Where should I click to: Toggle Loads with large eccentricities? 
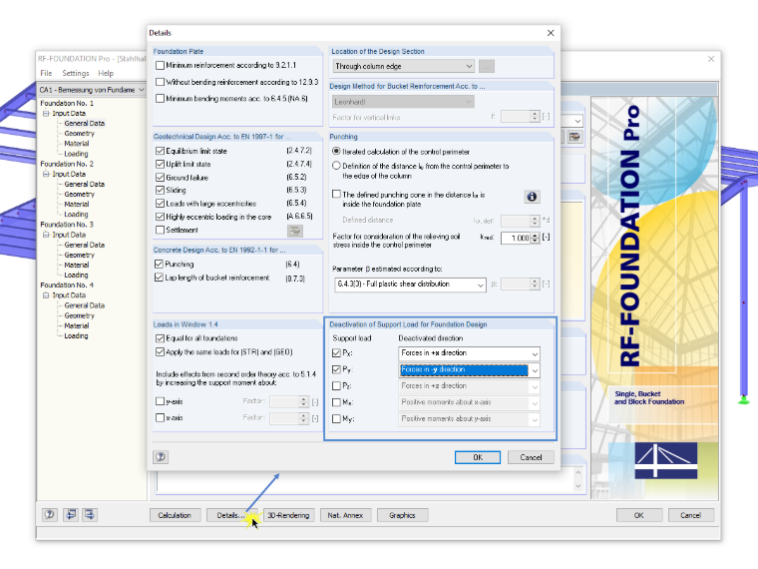tap(160, 204)
